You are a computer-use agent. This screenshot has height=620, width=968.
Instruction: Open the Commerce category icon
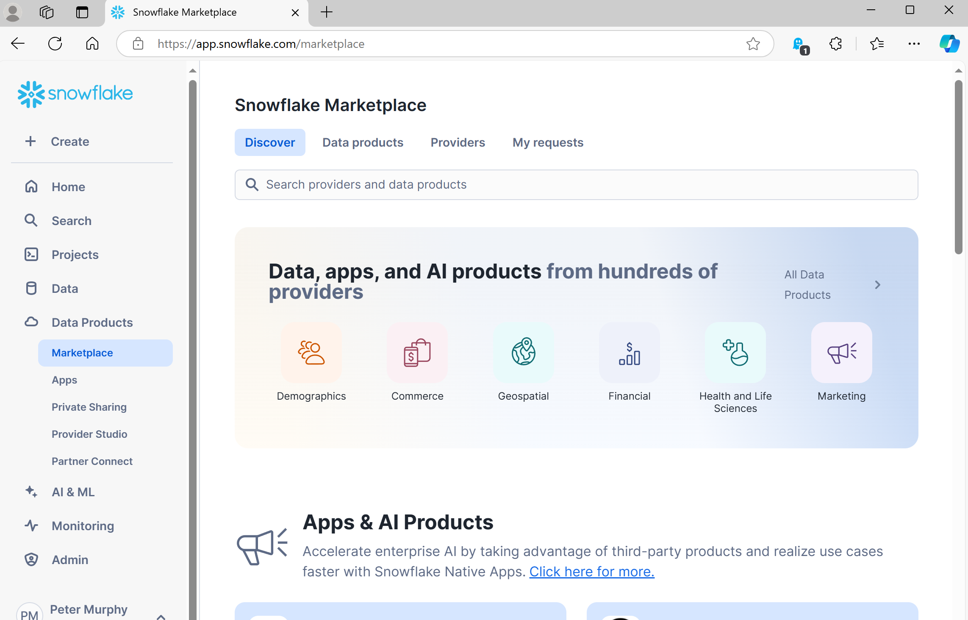tap(417, 353)
